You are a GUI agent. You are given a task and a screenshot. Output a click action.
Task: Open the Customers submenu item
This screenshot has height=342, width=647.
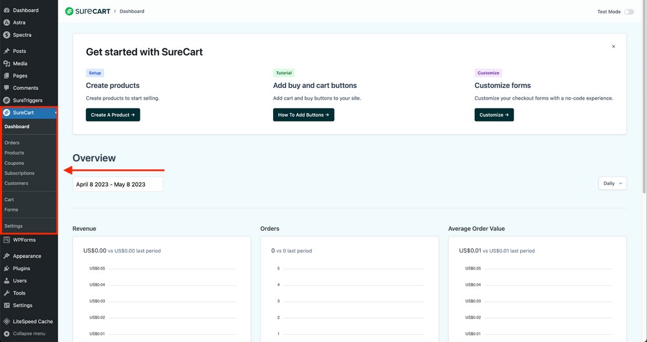coord(17,183)
